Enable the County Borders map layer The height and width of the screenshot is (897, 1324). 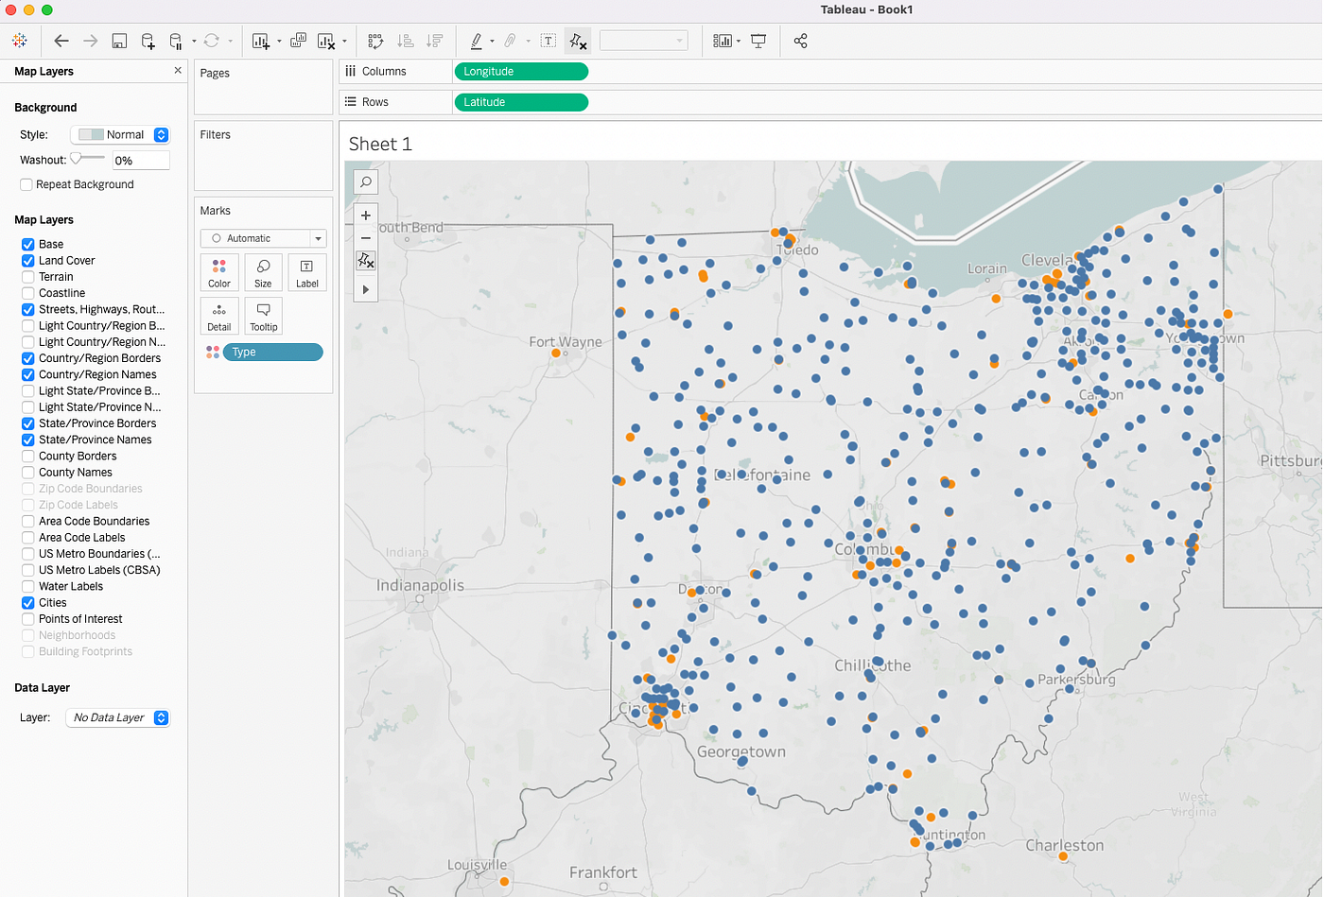pyautogui.click(x=26, y=456)
